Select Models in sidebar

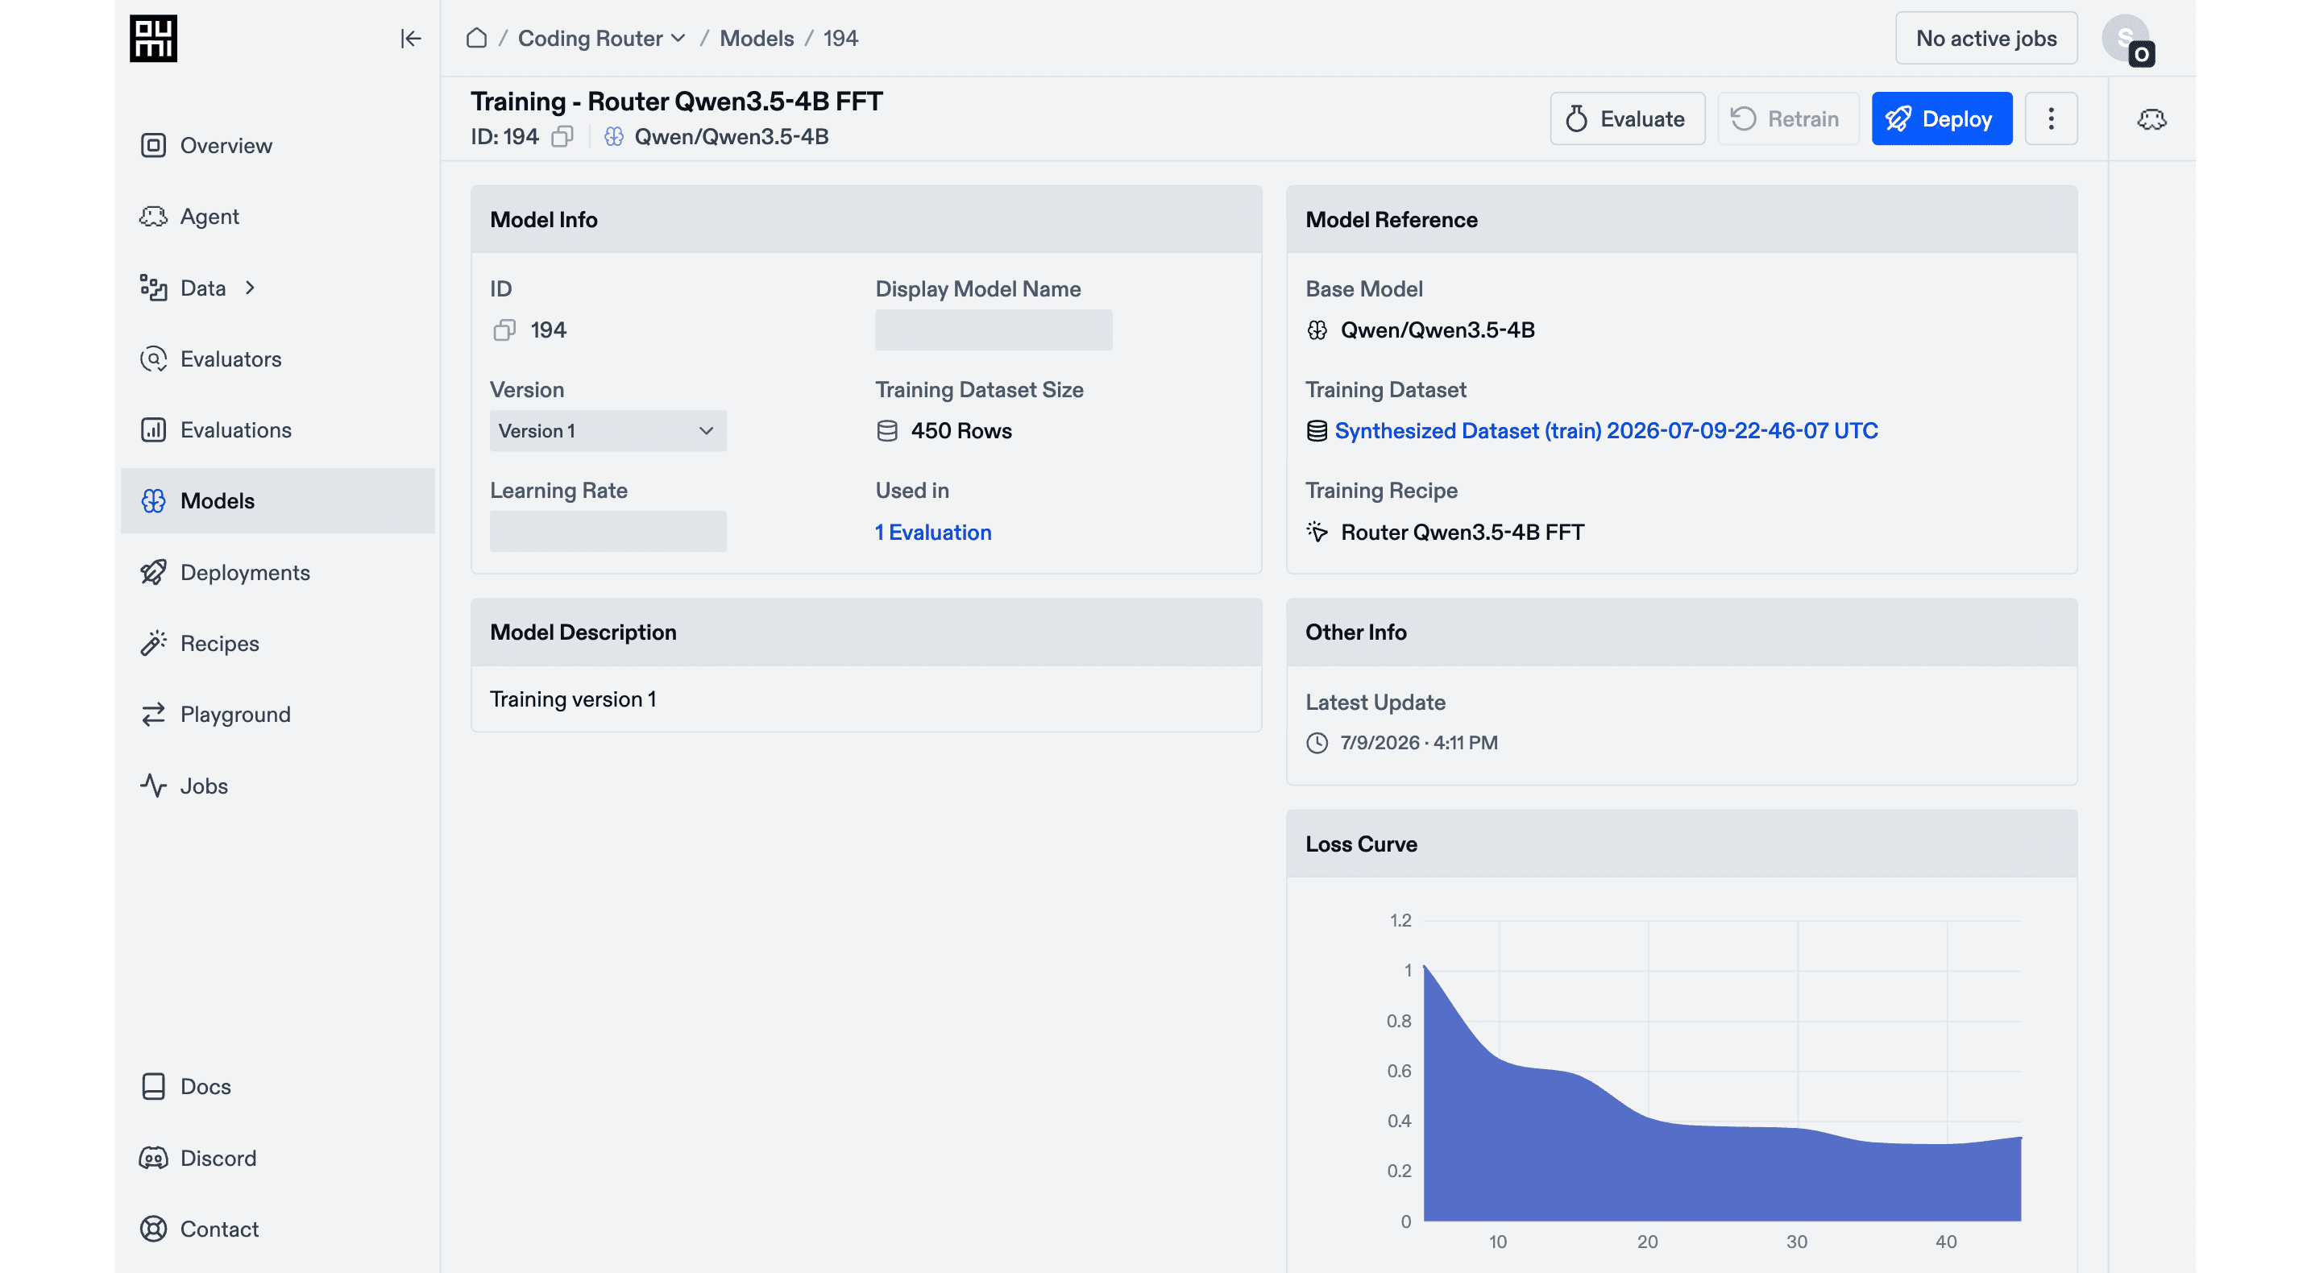(278, 500)
